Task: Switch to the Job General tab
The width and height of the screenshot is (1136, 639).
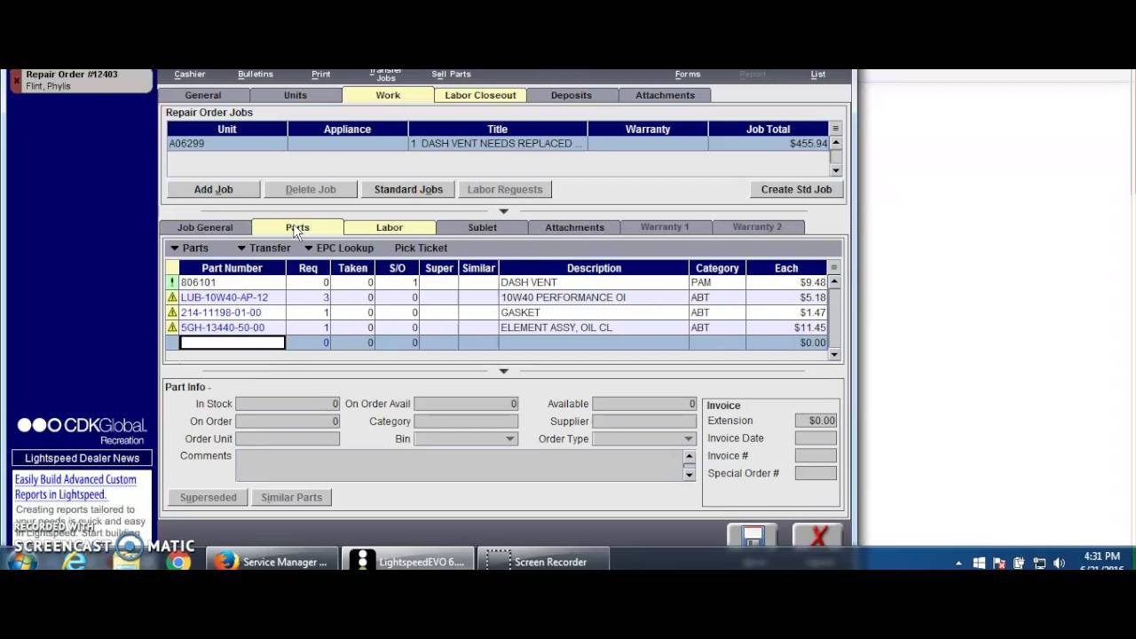Action: coord(205,227)
